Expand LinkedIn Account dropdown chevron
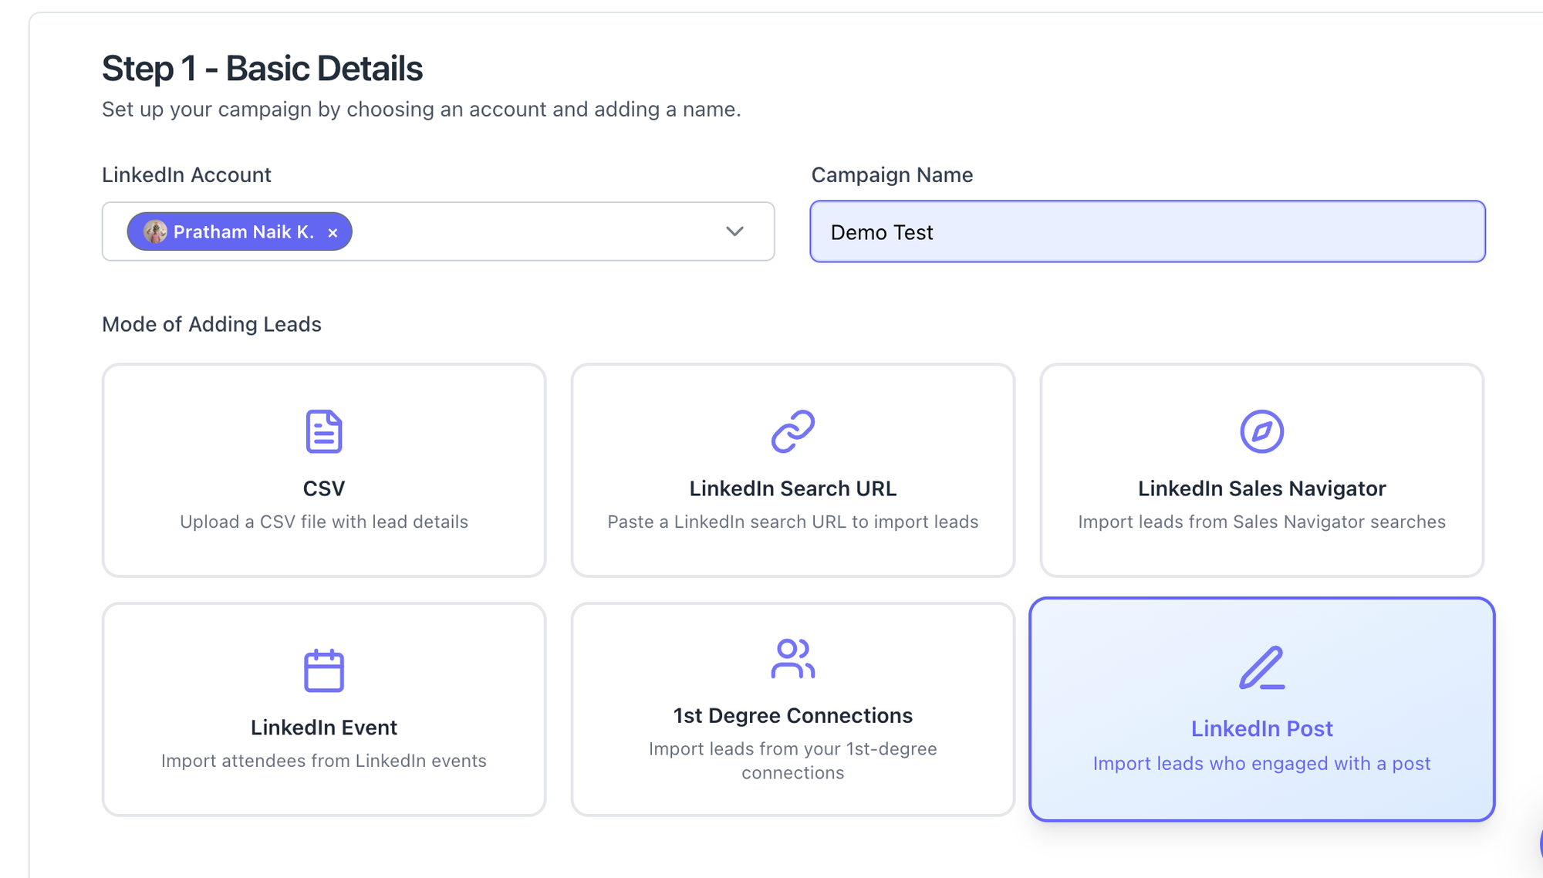 coord(734,231)
